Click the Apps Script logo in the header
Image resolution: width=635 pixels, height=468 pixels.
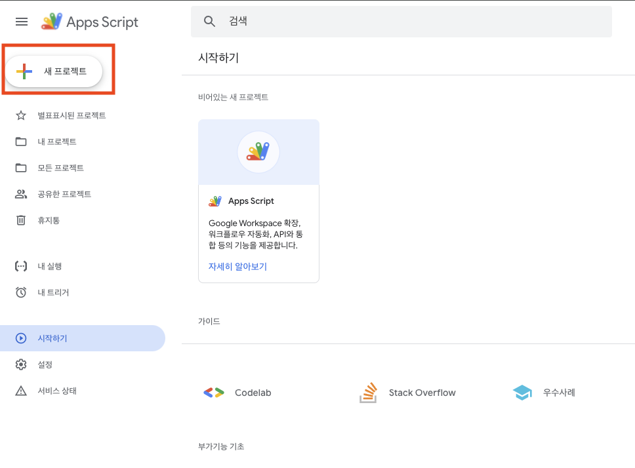click(90, 22)
